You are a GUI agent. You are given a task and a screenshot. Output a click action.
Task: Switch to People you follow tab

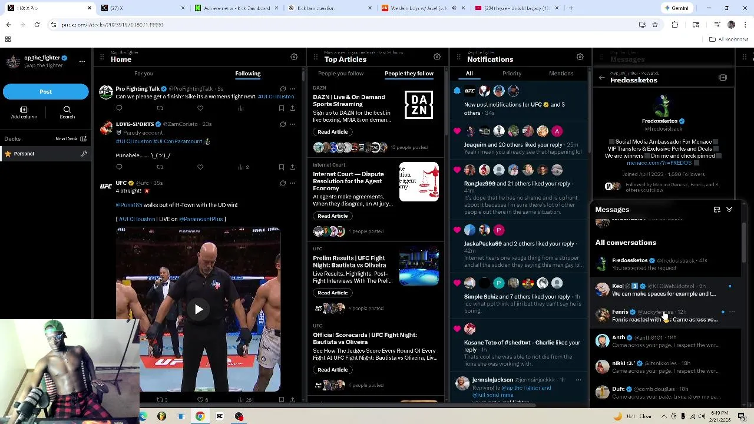pos(340,74)
